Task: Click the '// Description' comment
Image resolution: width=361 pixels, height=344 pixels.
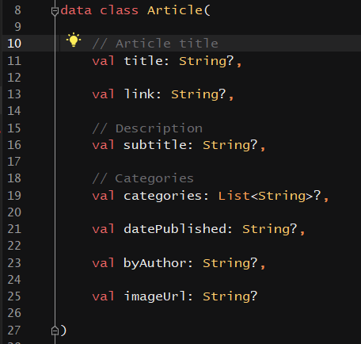Action: tap(147, 128)
